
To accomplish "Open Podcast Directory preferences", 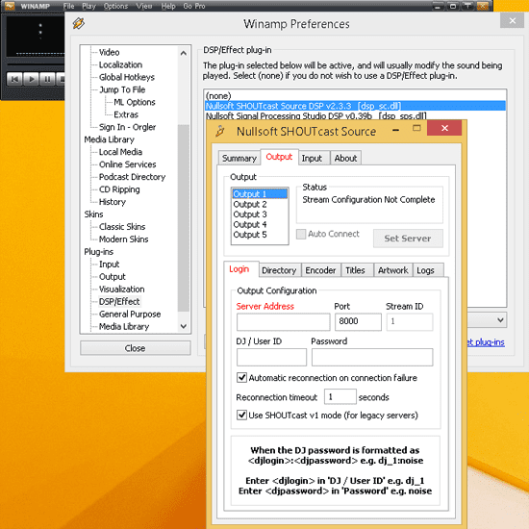I will click(x=133, y=177).
